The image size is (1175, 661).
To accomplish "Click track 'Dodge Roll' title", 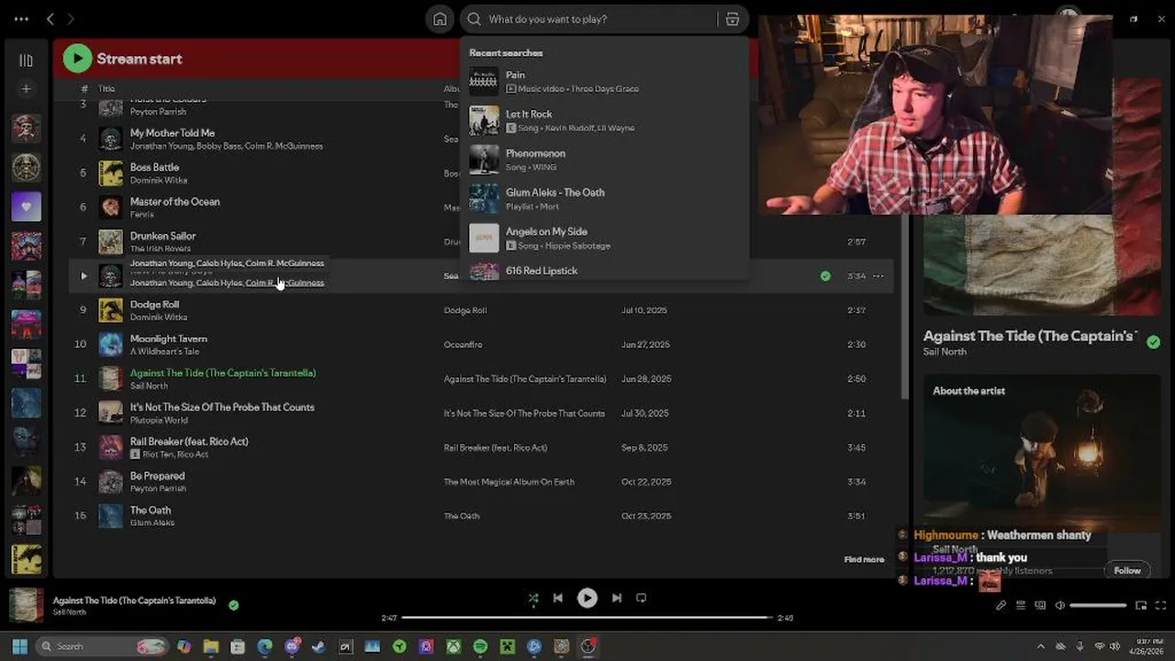I will (154, 304).
